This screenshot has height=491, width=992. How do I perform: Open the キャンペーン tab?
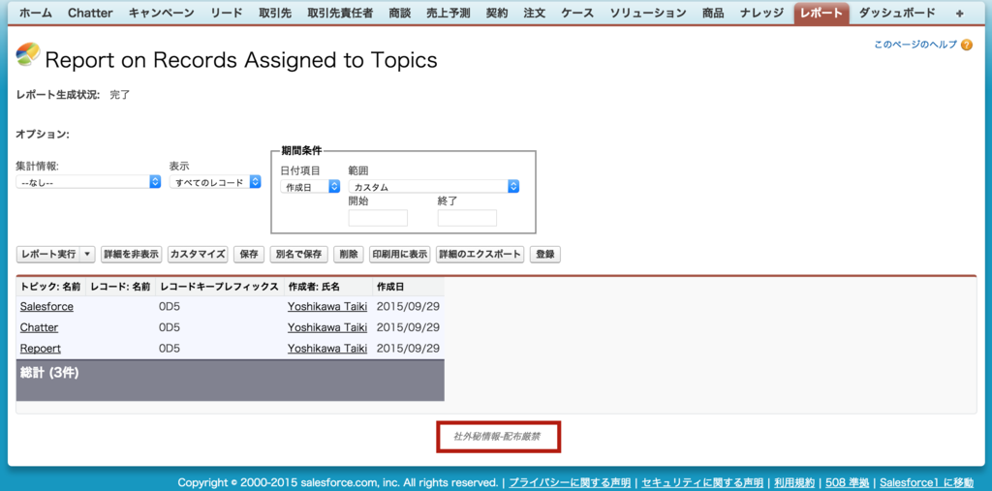click(162, 14)
